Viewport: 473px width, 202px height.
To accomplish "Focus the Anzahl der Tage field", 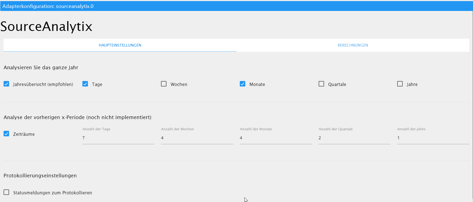I will coord(118,138).
